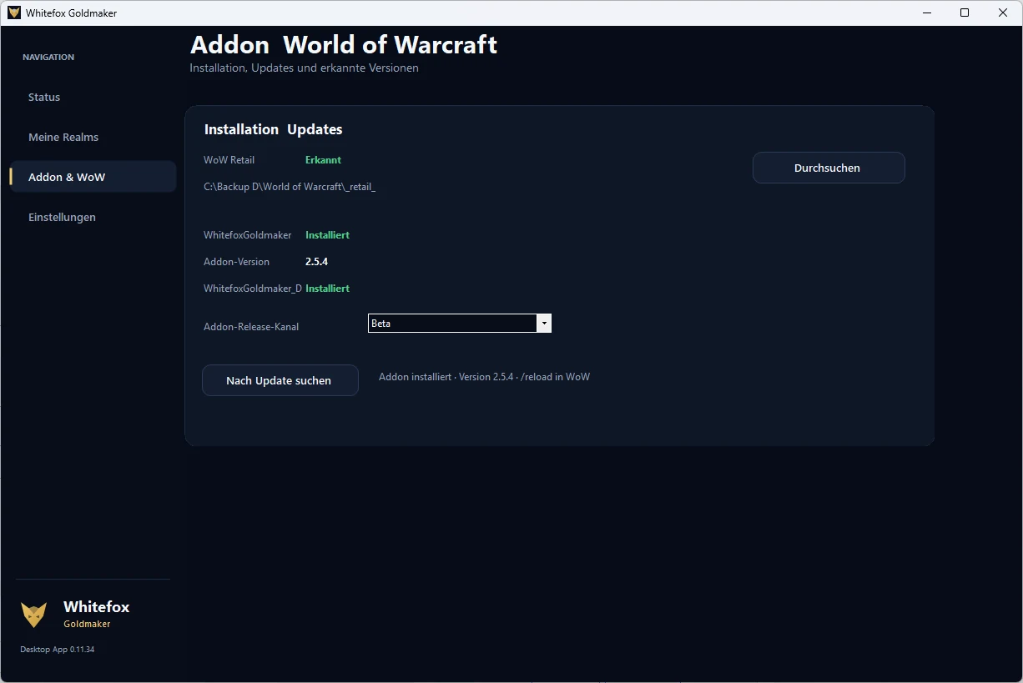
Task: Click the NAVIGATION sidebar header
Action: (48, 58)
